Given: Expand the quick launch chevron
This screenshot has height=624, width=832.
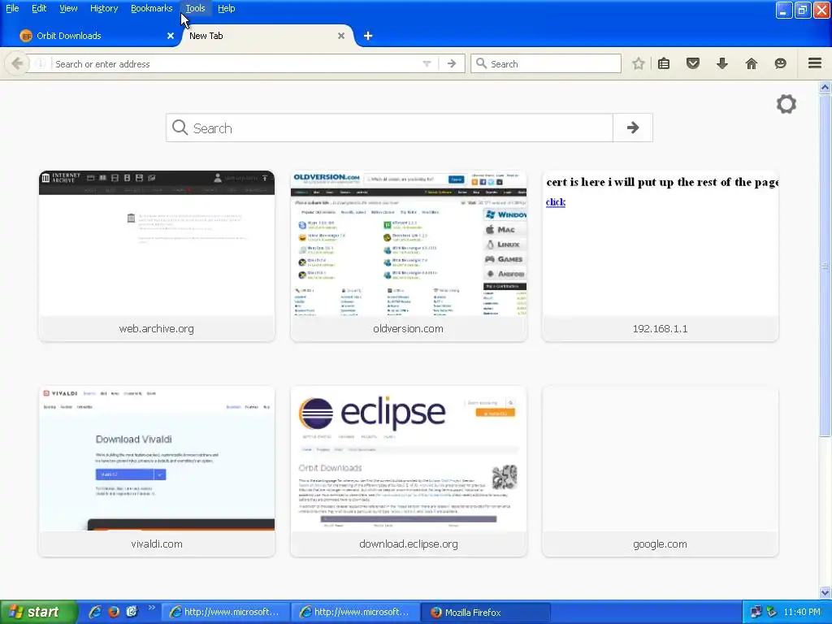Looking at the screenshot, I should pyautogui.click(x=151, y=608).
